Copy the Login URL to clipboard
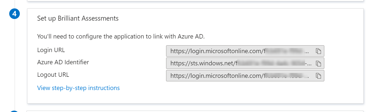 click(318, 51)
